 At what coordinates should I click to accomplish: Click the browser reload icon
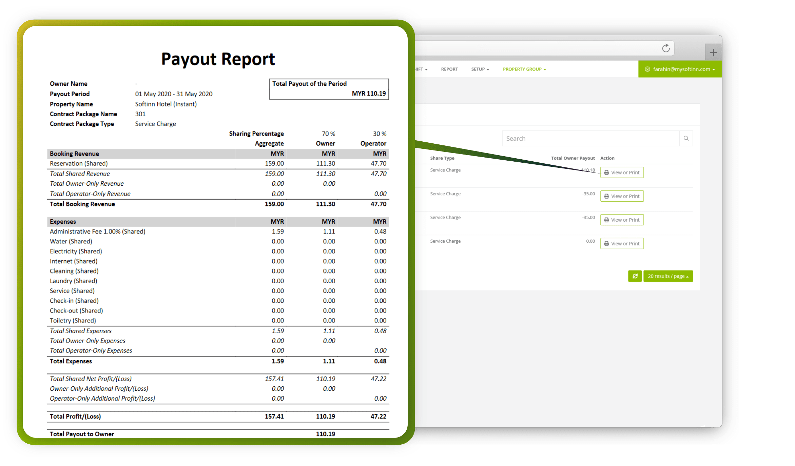pos(666,48)
